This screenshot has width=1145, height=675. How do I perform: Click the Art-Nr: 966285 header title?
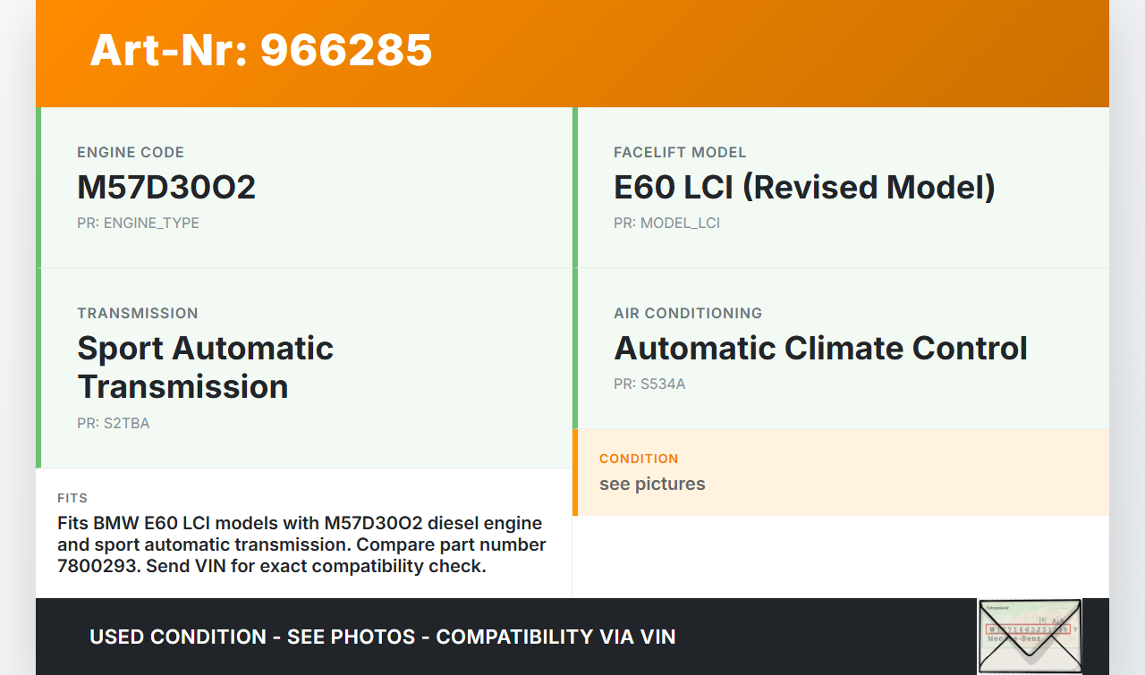[260, 50]
